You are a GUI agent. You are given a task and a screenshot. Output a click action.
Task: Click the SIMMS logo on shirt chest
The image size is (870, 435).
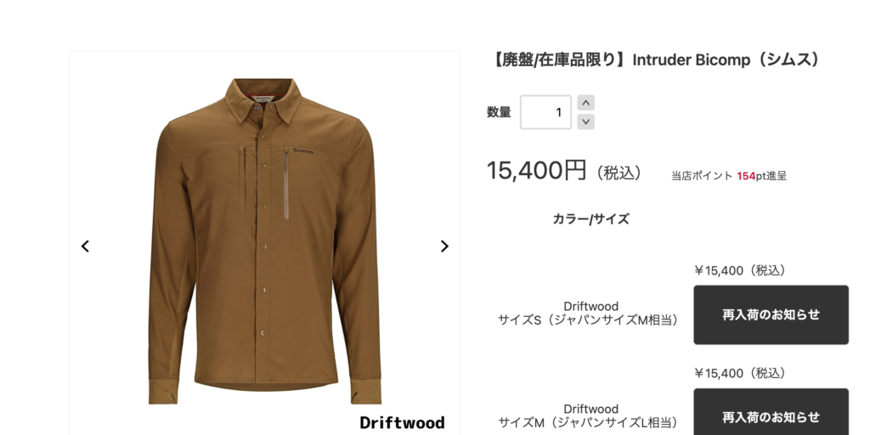[303, 151]
